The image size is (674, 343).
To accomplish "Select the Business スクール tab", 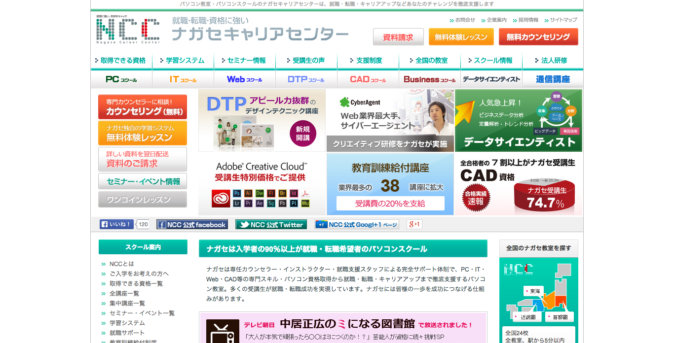I will point(430,79).
